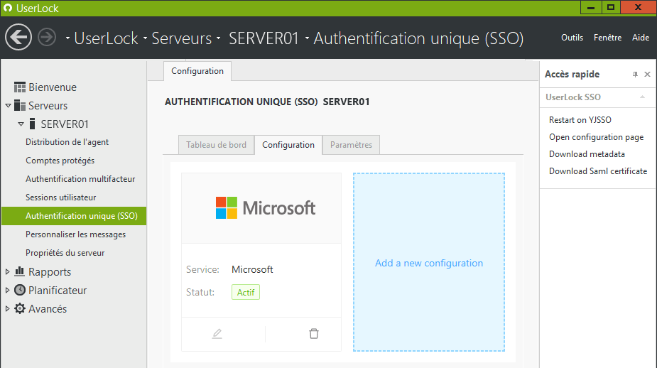Select the top Configuration document tab
The height and width of the screenshot is (368, 657).
point(197,71)
